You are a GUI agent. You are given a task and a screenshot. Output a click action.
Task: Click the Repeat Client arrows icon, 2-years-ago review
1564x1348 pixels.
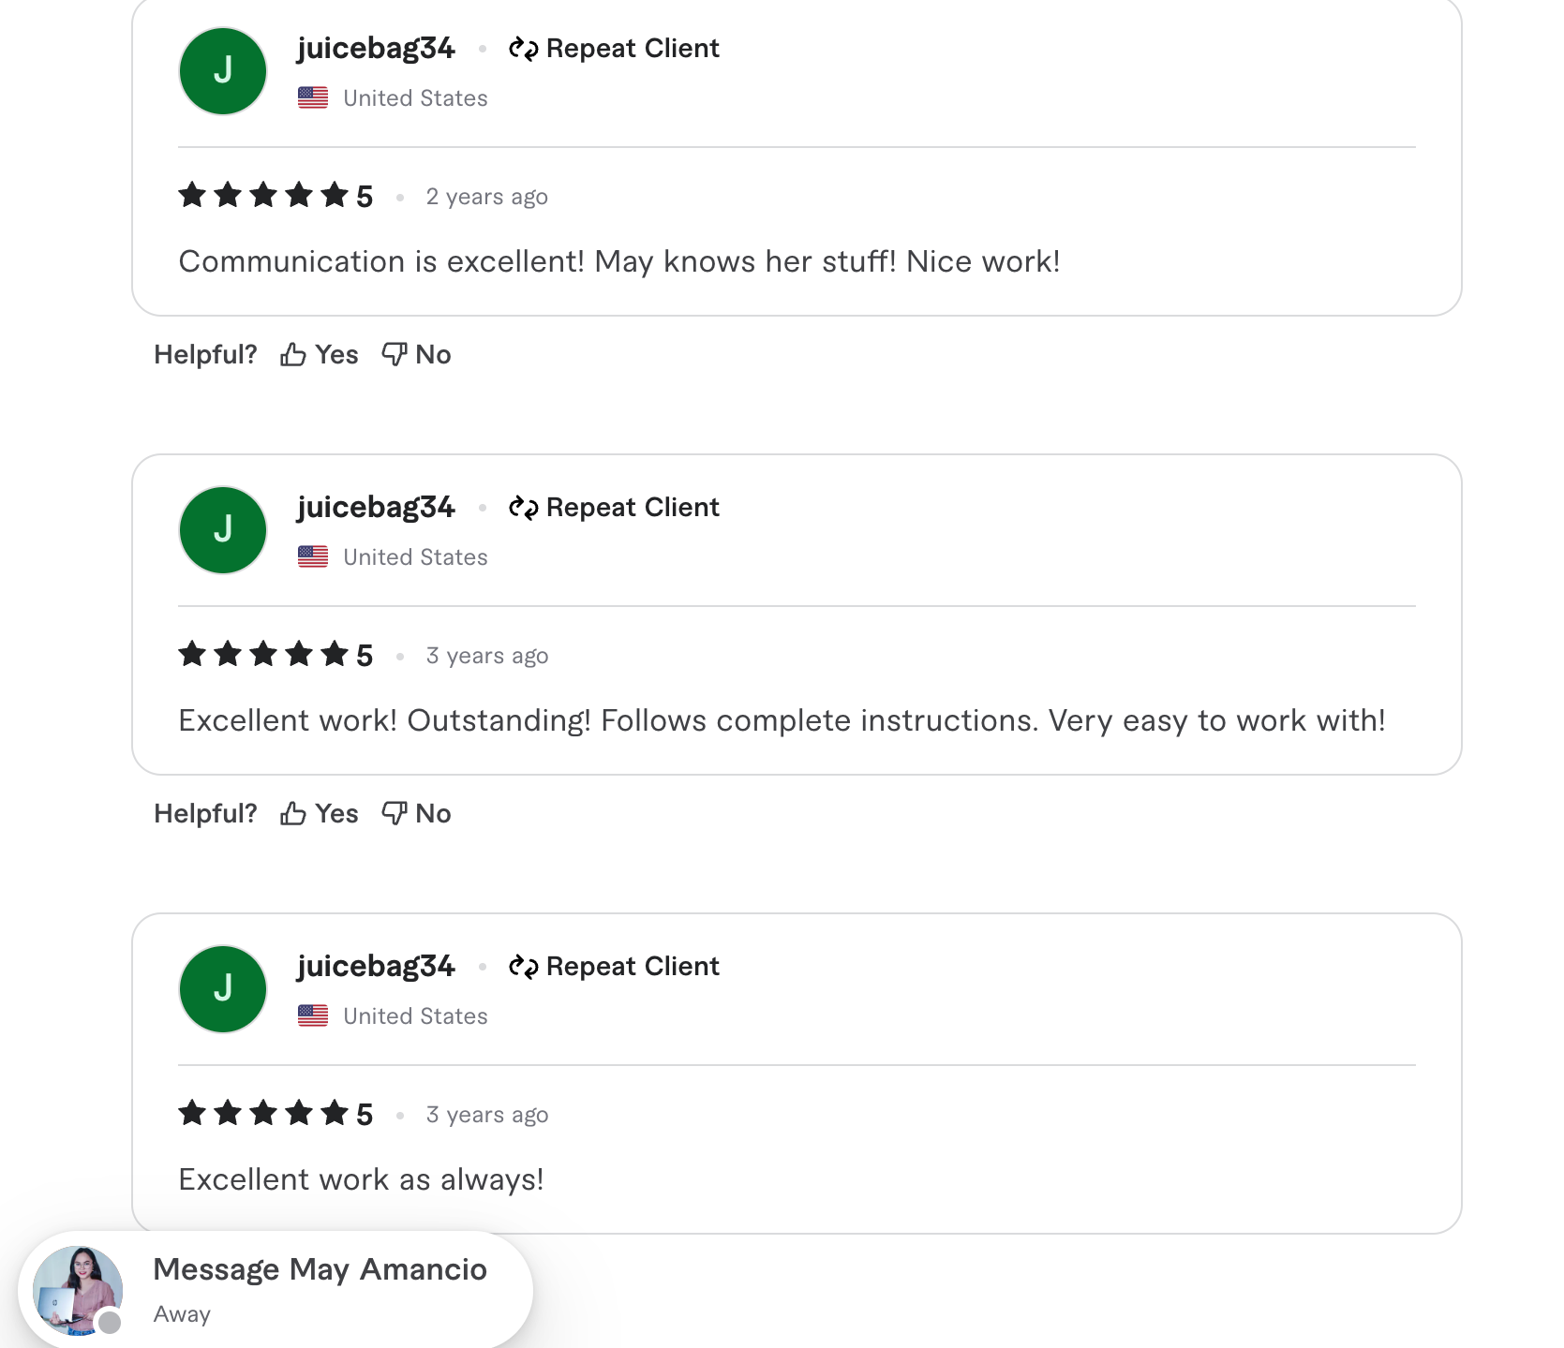coord(523,49)
